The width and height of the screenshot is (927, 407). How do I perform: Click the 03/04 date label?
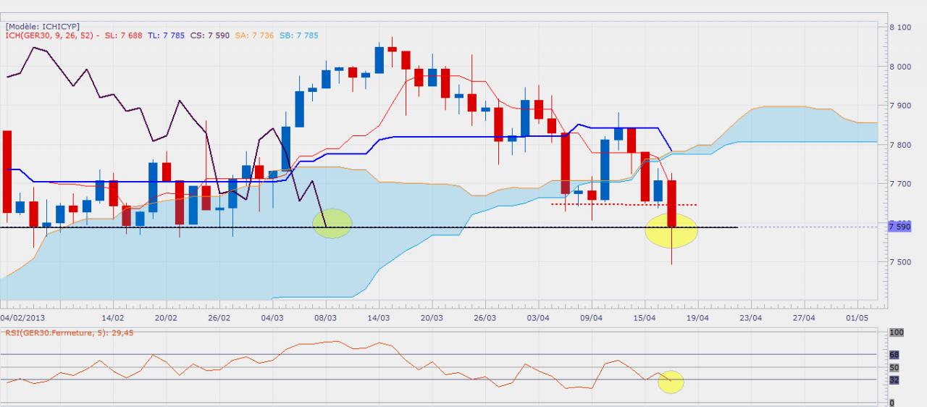pyautogui.click(x=538, y=317)
